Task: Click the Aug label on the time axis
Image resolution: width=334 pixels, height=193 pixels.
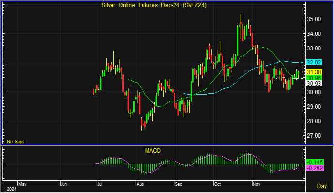Action: (140, 184)
